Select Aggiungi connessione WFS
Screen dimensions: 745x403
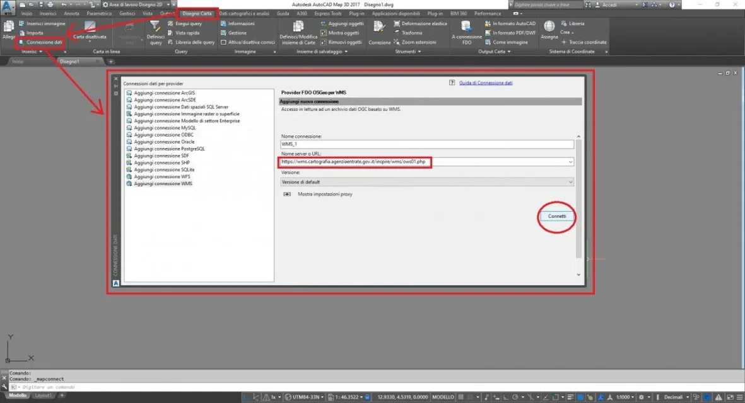158,176
